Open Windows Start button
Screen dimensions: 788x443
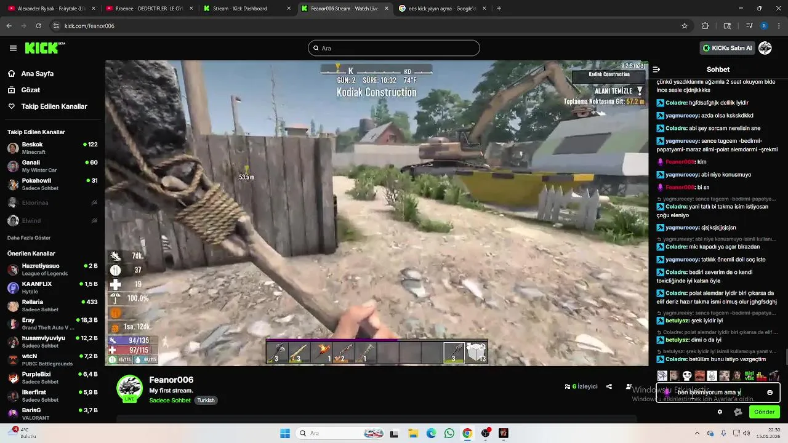tap(284, 433)
